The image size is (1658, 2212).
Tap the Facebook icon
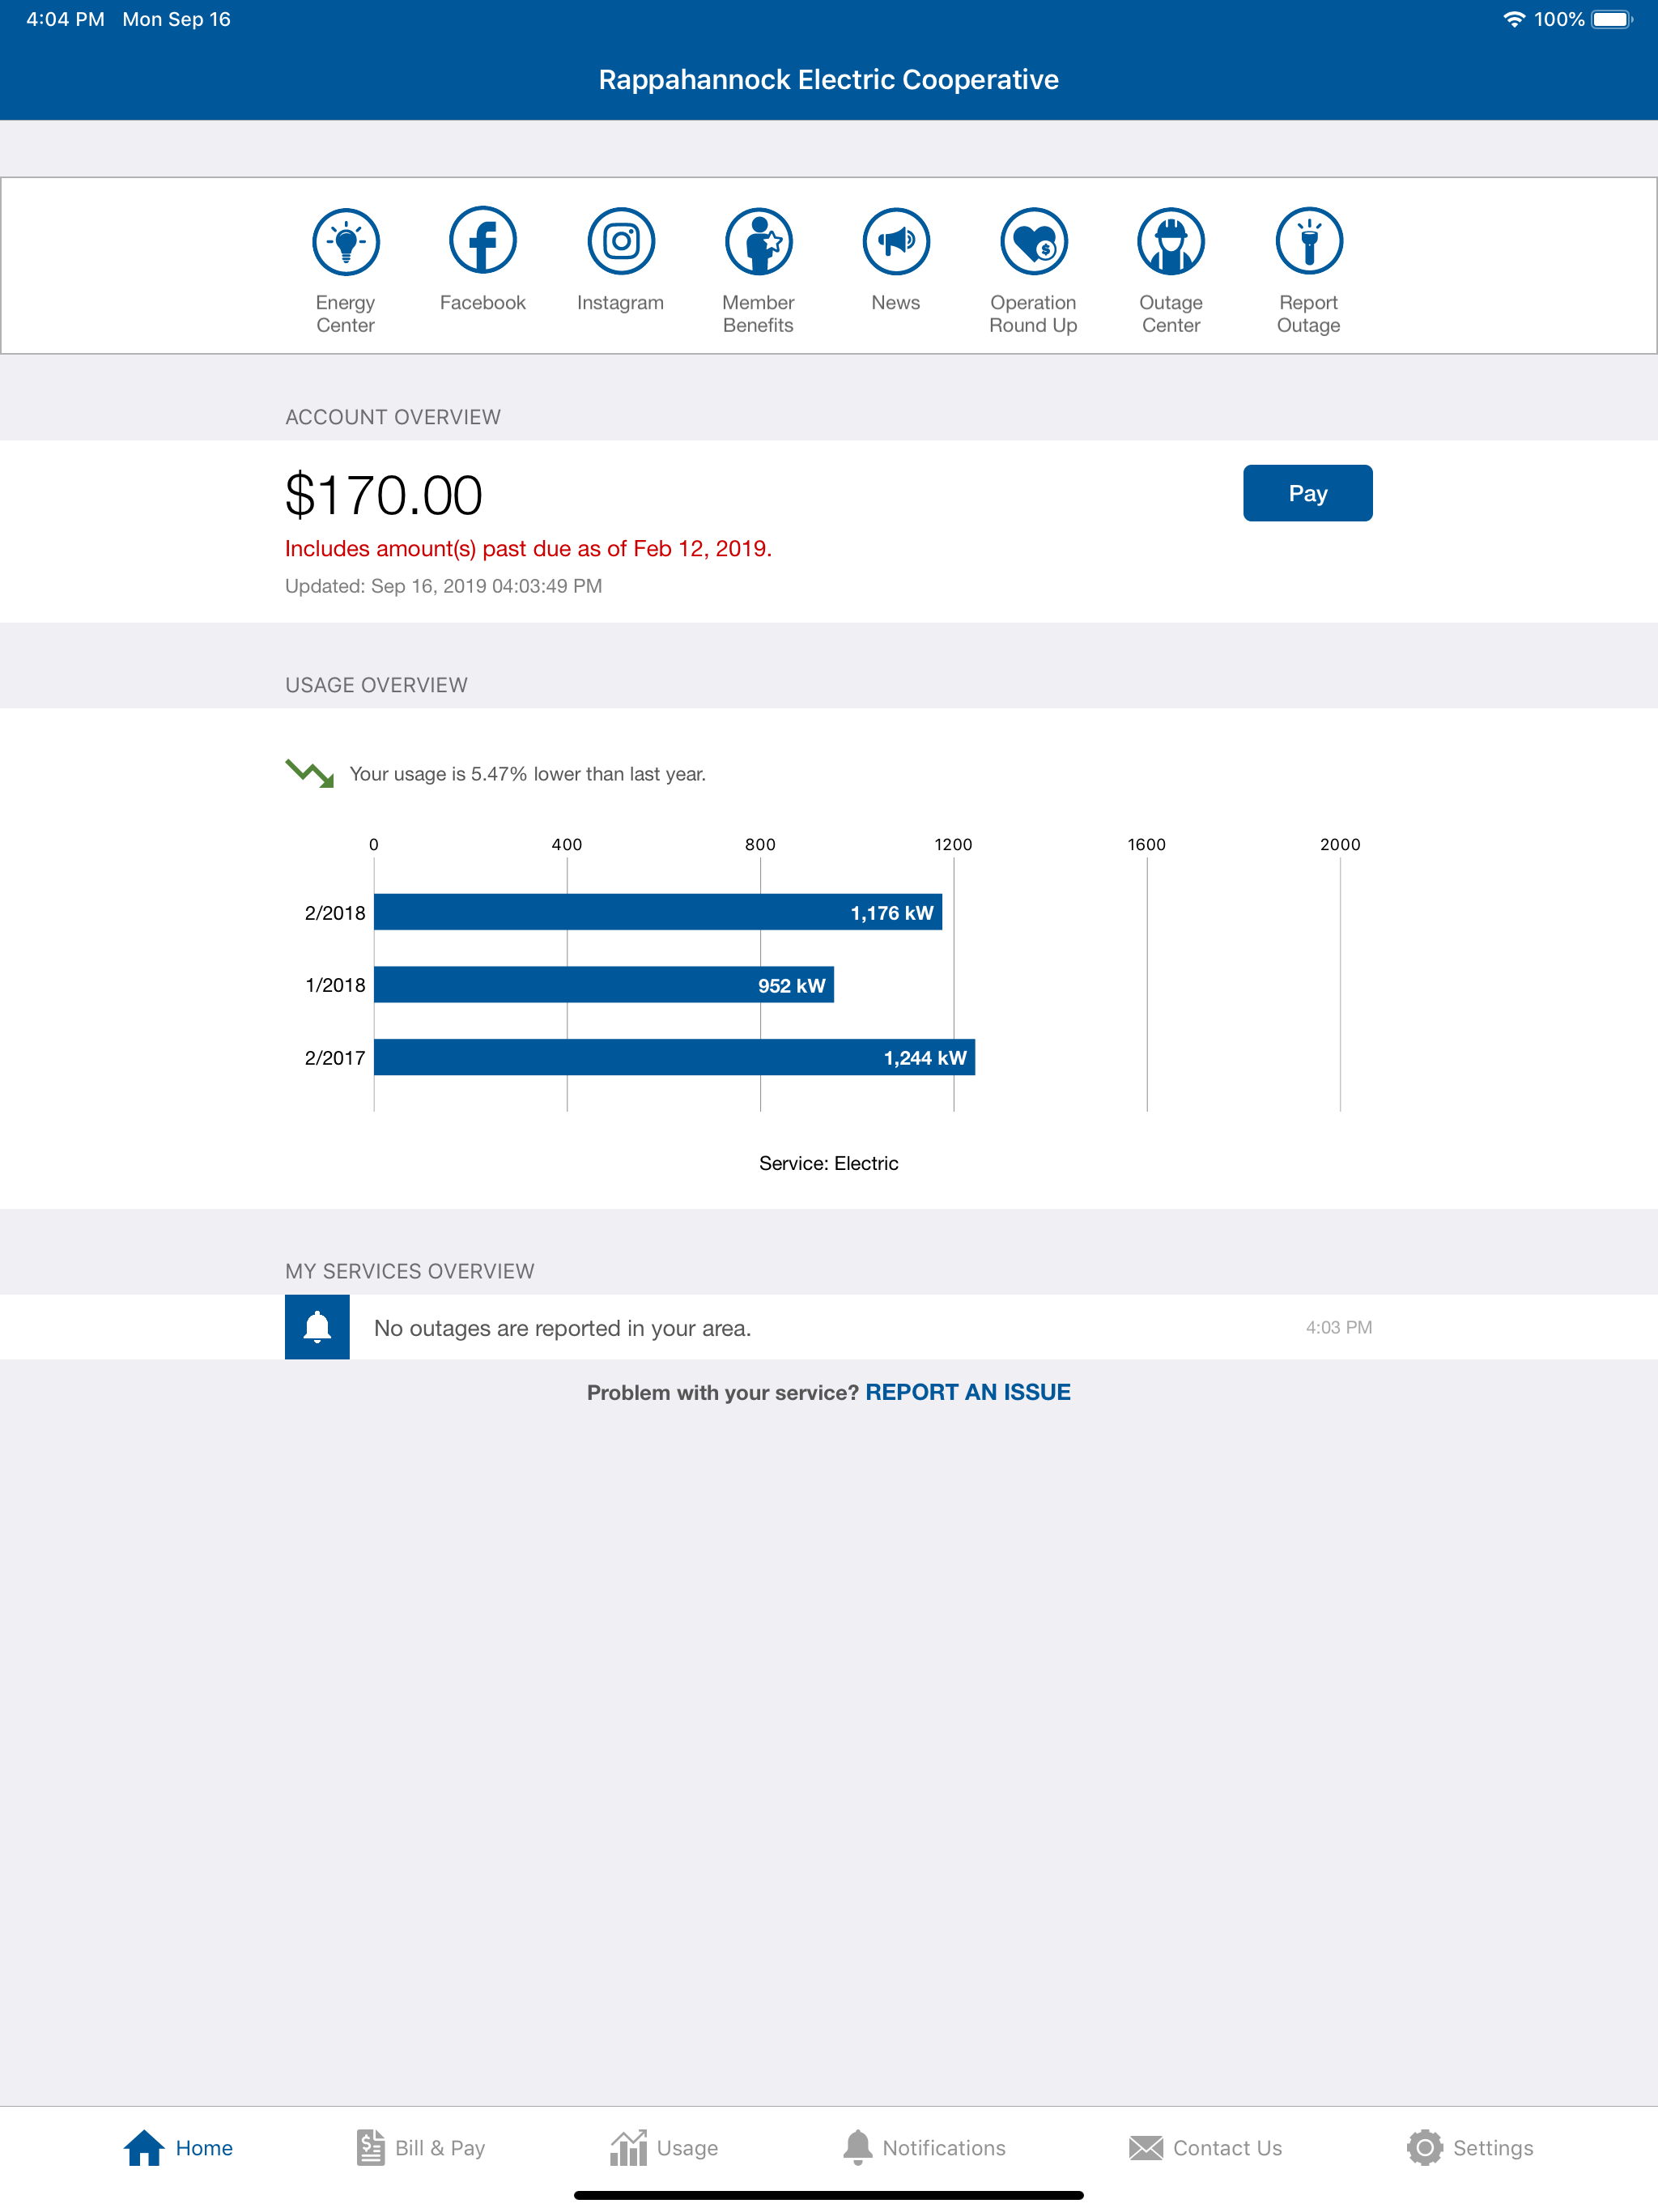pyautogui.click(x=482, y=241)
